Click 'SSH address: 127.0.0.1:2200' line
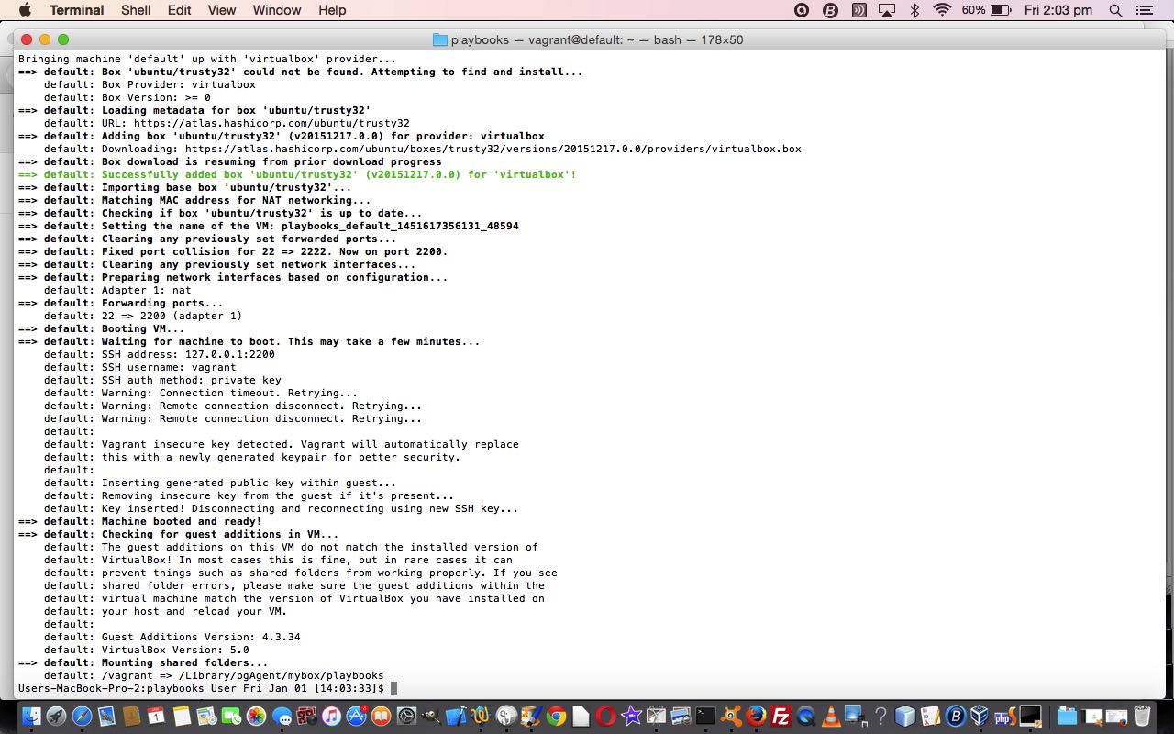Screen dimensions: 1174x734 (159, 354)
